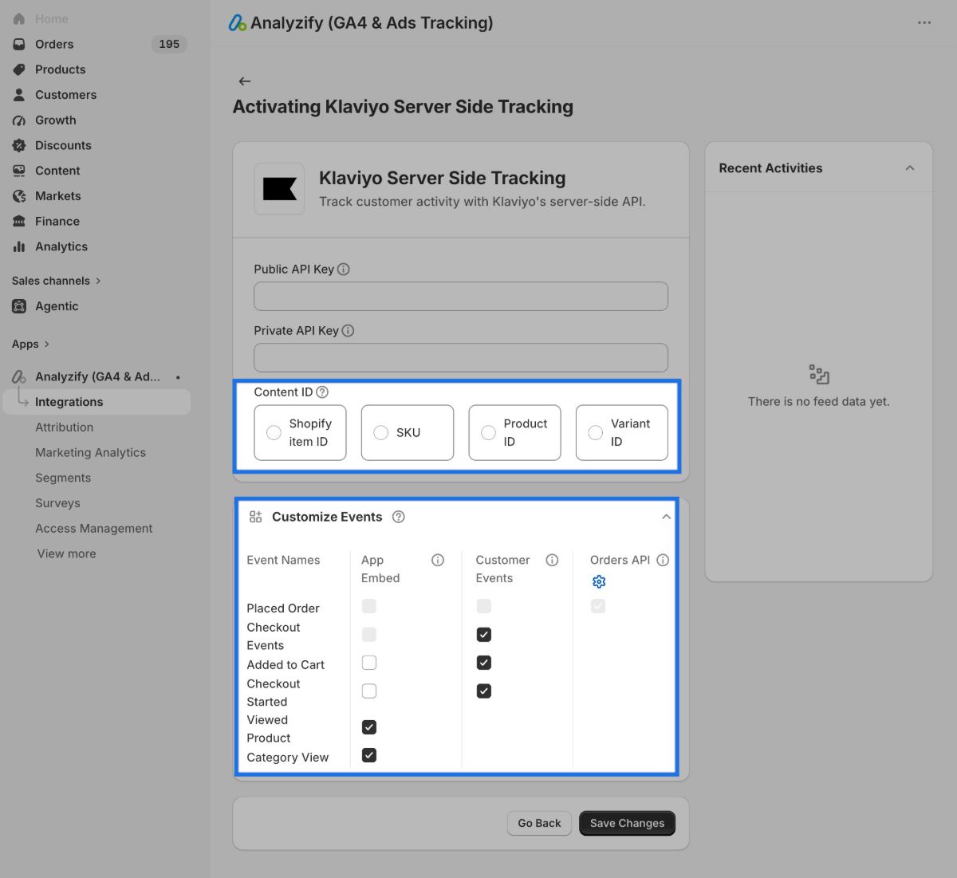The image size is (957, 878).
Task: Click the Analytics bar chart icon
Action: (19, 246)
